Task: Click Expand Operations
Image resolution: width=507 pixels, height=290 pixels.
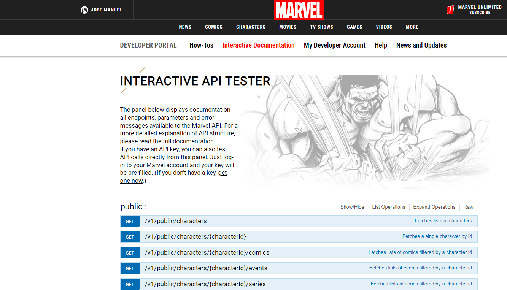Action: [434, 207]
